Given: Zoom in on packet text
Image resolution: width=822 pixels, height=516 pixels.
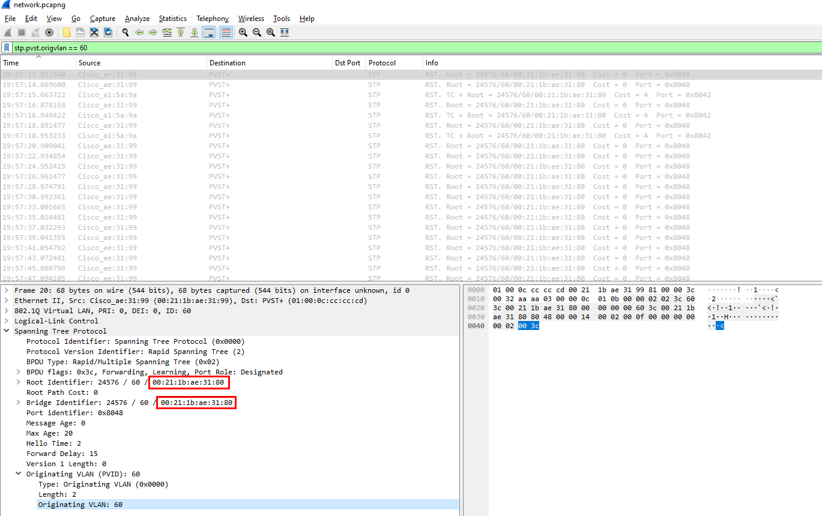Looking at the screenshot, I should (x=243, y=32).
